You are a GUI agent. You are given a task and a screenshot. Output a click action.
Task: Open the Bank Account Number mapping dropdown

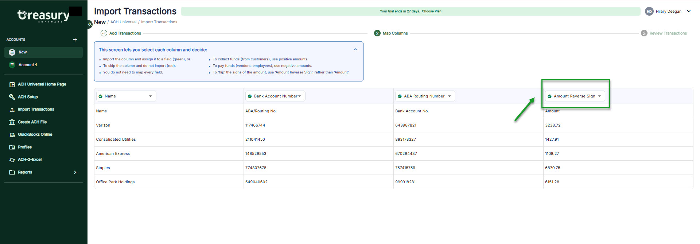coord(275,96)
